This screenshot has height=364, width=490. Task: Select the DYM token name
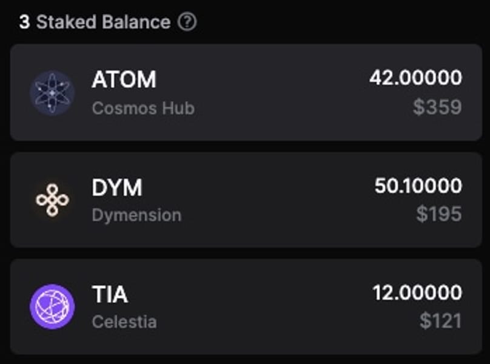tap(116, 187)
